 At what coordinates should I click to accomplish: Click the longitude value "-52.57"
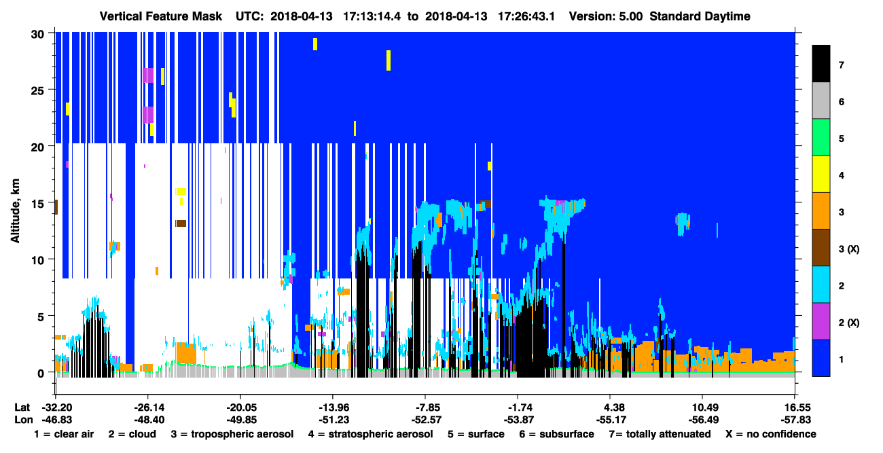tap(425, 420)
